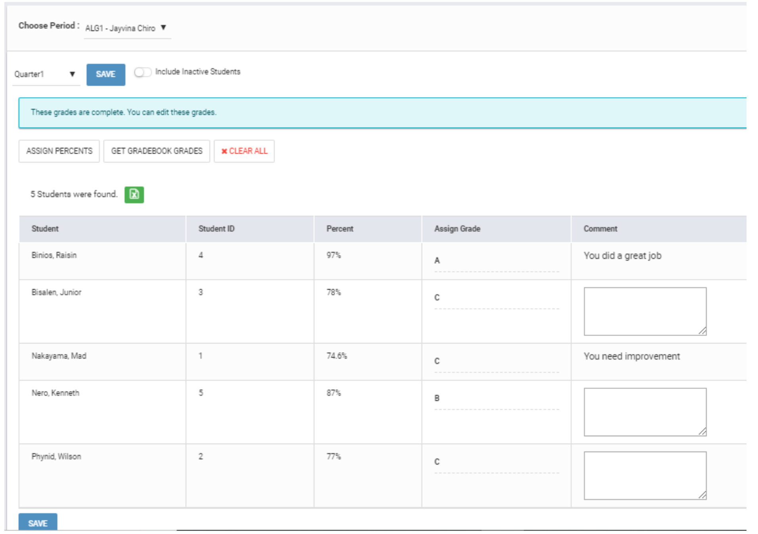Click comment box for Nero, Kenneth
The image size is (758, 534).
(x=645, y=412)
